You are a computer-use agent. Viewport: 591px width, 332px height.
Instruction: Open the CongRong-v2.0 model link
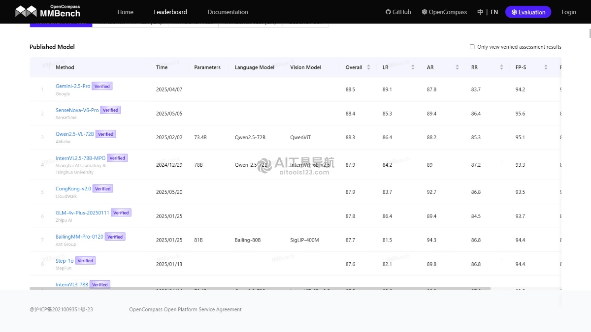[x=73, y=188]
